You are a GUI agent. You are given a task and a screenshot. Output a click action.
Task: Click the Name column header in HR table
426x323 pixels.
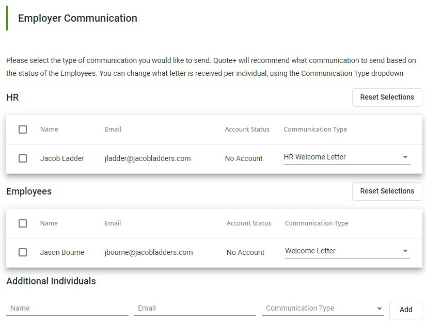49,130
